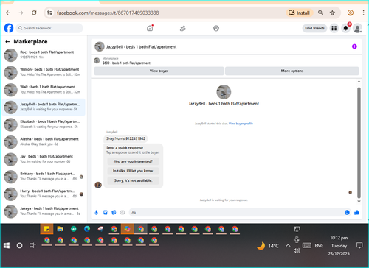Open the Walt apartment conversation
The height and width of the screenshot is (268, 369).
click(x=44, y=90)
